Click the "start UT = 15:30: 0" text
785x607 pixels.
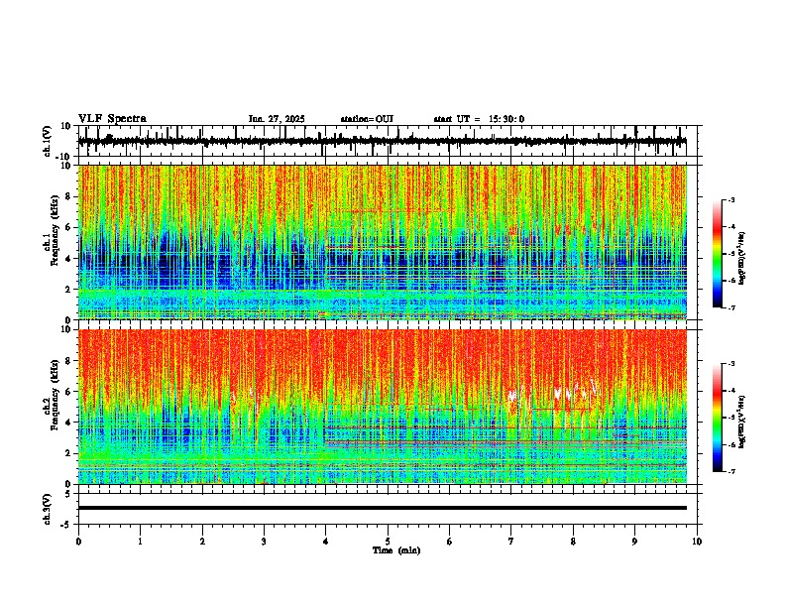(x=479, y=119)
